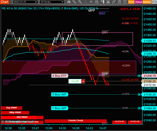The width and height of the screenshot is (157, 131).
Task: Select the crosshair cursor icon
Action: (x=91, y=2)
